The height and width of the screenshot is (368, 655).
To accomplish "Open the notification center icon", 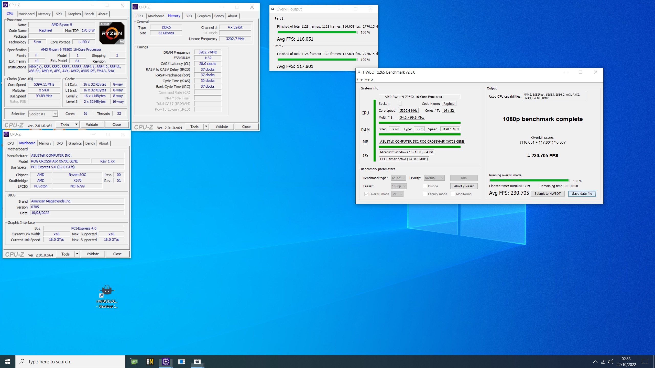I will (645, 362).
